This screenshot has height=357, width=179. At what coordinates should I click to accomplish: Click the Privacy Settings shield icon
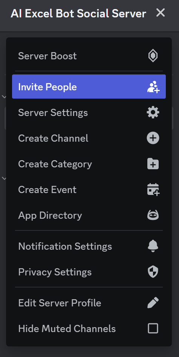tap(153, 272)
